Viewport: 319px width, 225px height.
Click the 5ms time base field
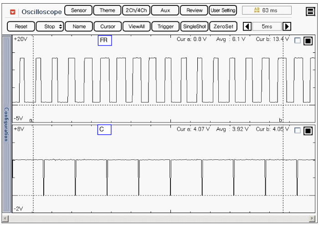pos(267,26)
